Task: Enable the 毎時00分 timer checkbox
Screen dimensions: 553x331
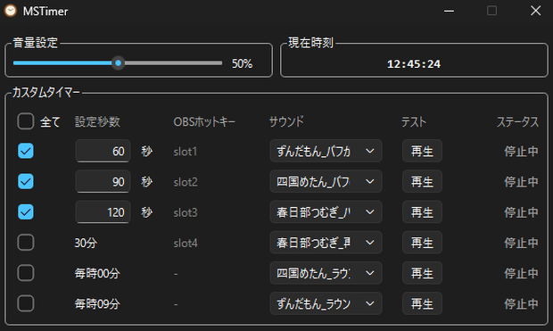Action: (25, 273)
